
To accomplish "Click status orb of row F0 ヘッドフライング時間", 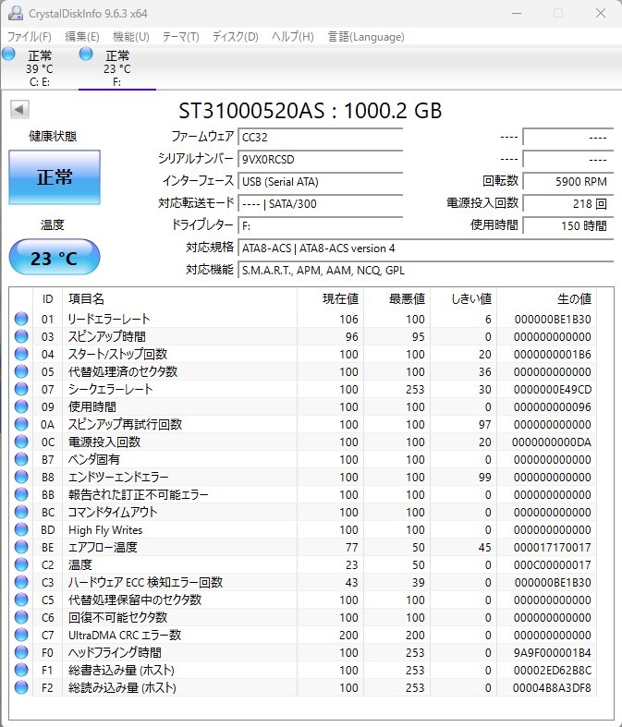I will tap(21, 652).
